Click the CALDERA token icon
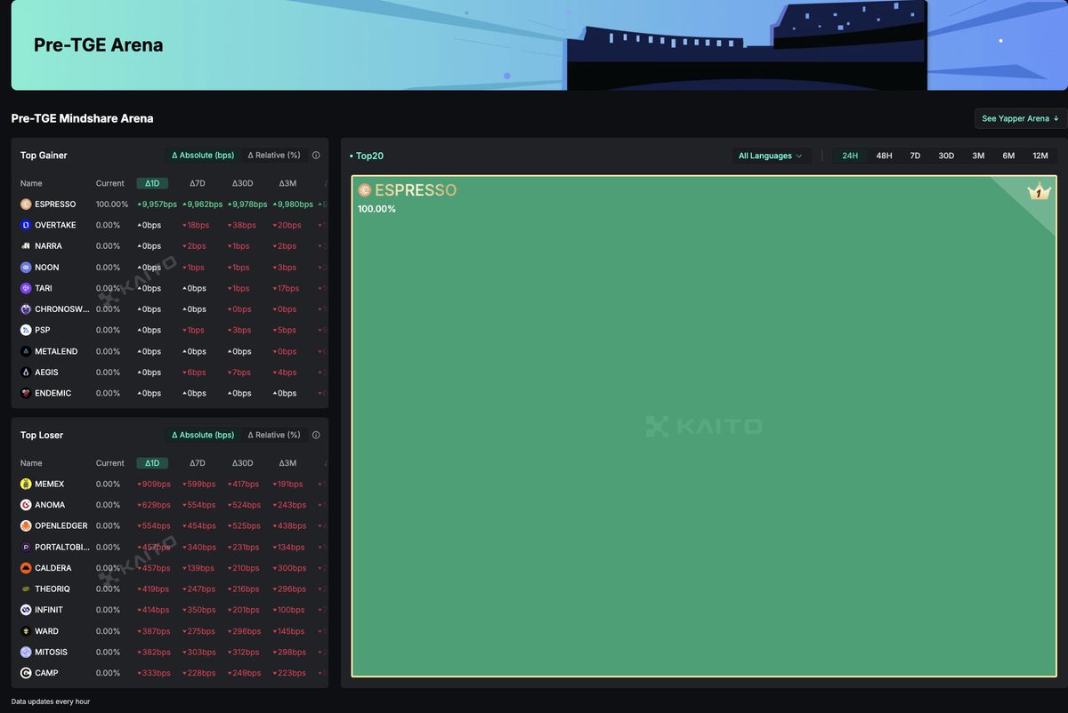Viewport: 1068px width, 713px height. click(x=26, y=568)
